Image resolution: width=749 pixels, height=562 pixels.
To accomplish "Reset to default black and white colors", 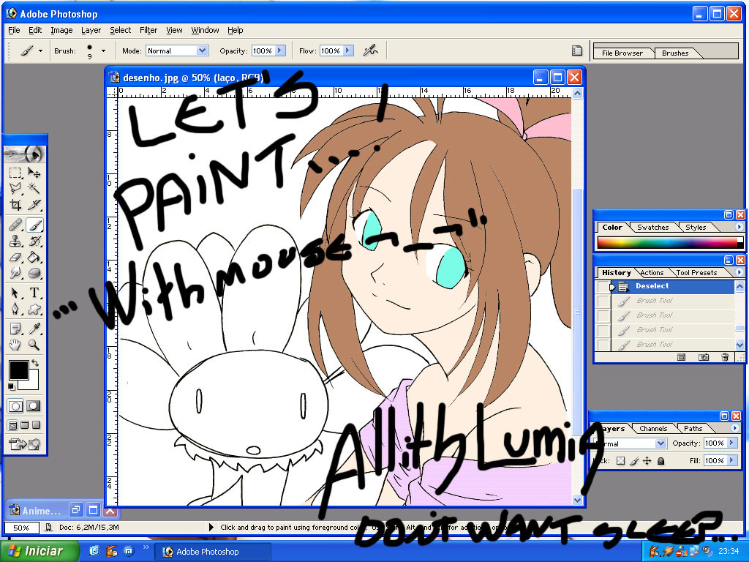I will pyautogui.click(x=12, y=386).
